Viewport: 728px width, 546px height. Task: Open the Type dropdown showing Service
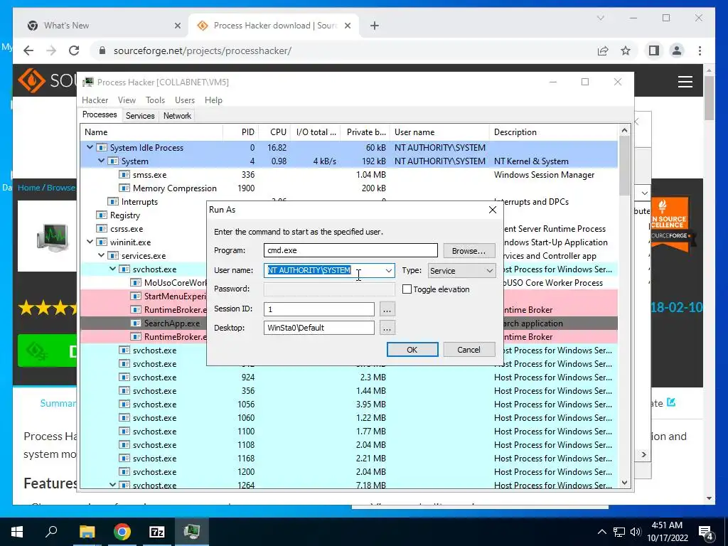click(x=461, y=271)
